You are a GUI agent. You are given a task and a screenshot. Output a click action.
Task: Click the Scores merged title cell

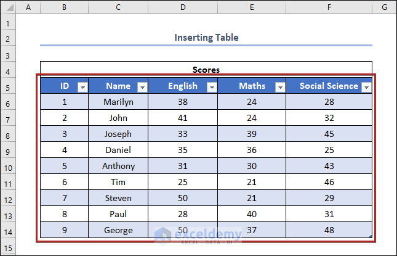pos(206,70)
